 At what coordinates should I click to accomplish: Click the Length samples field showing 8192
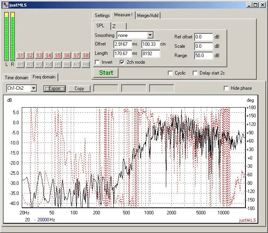pyautogui.click(x=151, y=54)
